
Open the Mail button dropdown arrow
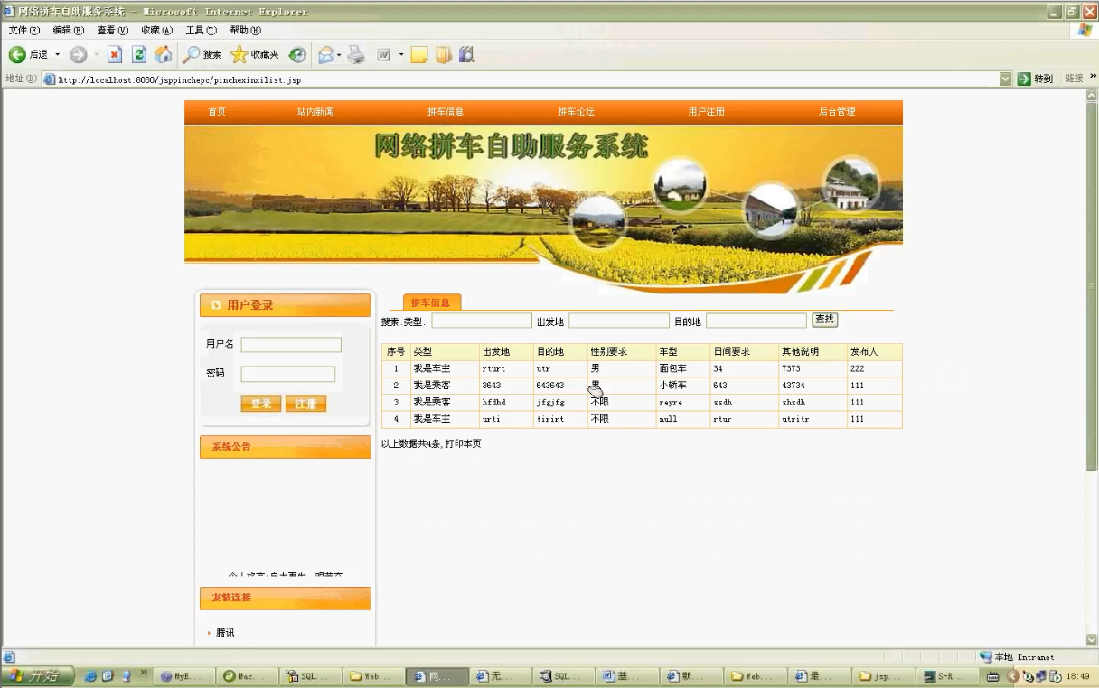pos(339,55)
